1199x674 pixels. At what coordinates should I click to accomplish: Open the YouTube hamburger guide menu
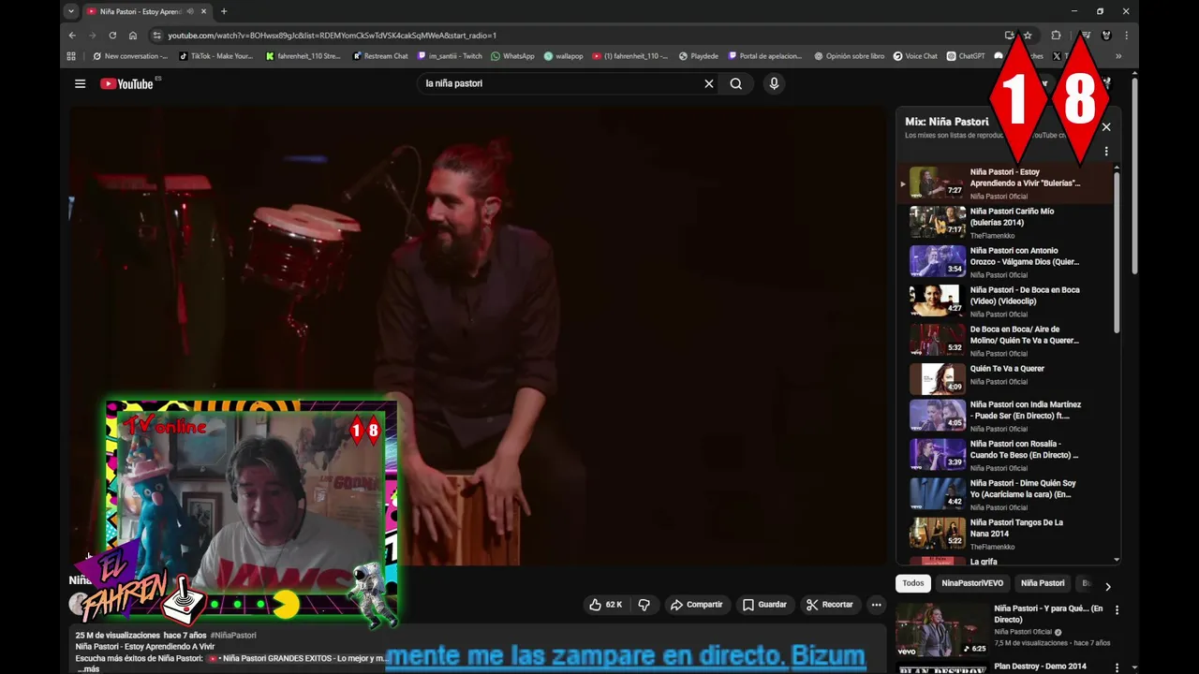coord(81,83)
